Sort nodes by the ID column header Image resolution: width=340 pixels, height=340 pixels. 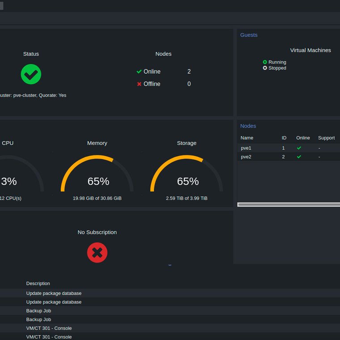(x=284, y=138)
